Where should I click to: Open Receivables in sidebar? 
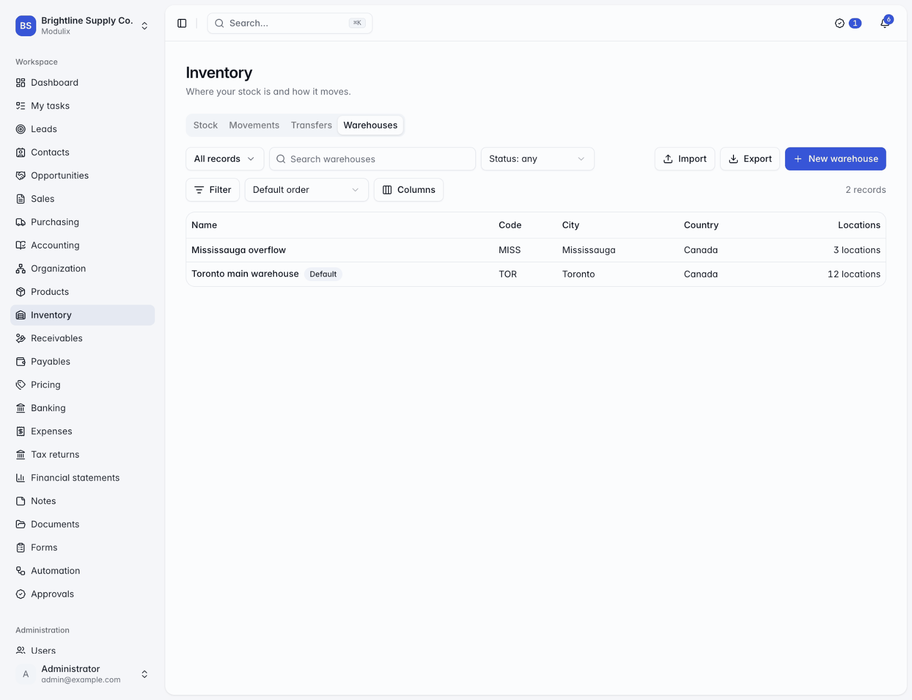click(x=83, y=338)
